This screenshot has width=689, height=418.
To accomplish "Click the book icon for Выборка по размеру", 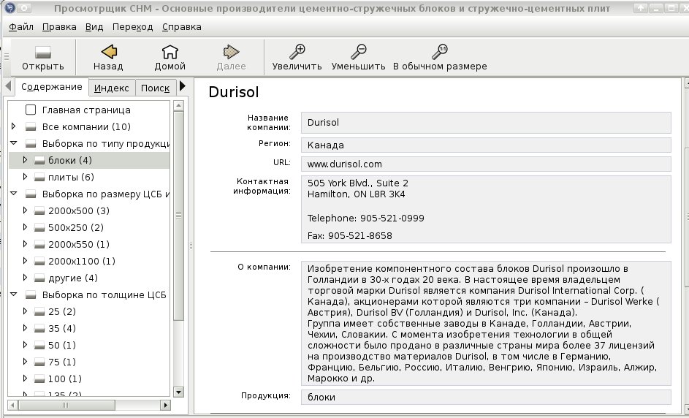I will click(x=30, y=194).
